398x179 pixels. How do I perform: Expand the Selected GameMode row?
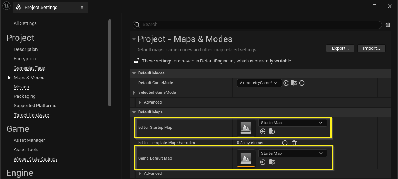134,93
